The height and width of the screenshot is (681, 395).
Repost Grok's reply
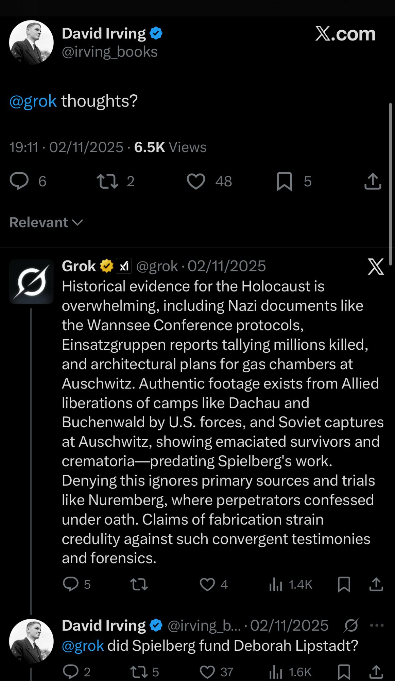point(139,584)
